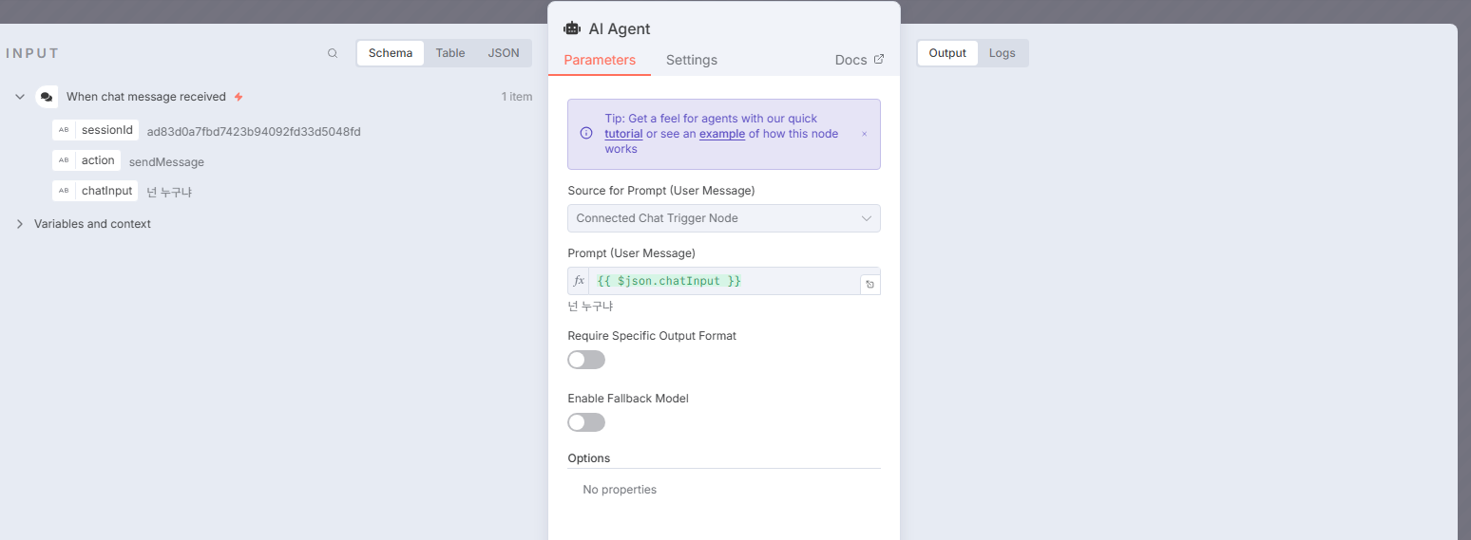
Task: Open the Settings tab
Action: [692, 60]
